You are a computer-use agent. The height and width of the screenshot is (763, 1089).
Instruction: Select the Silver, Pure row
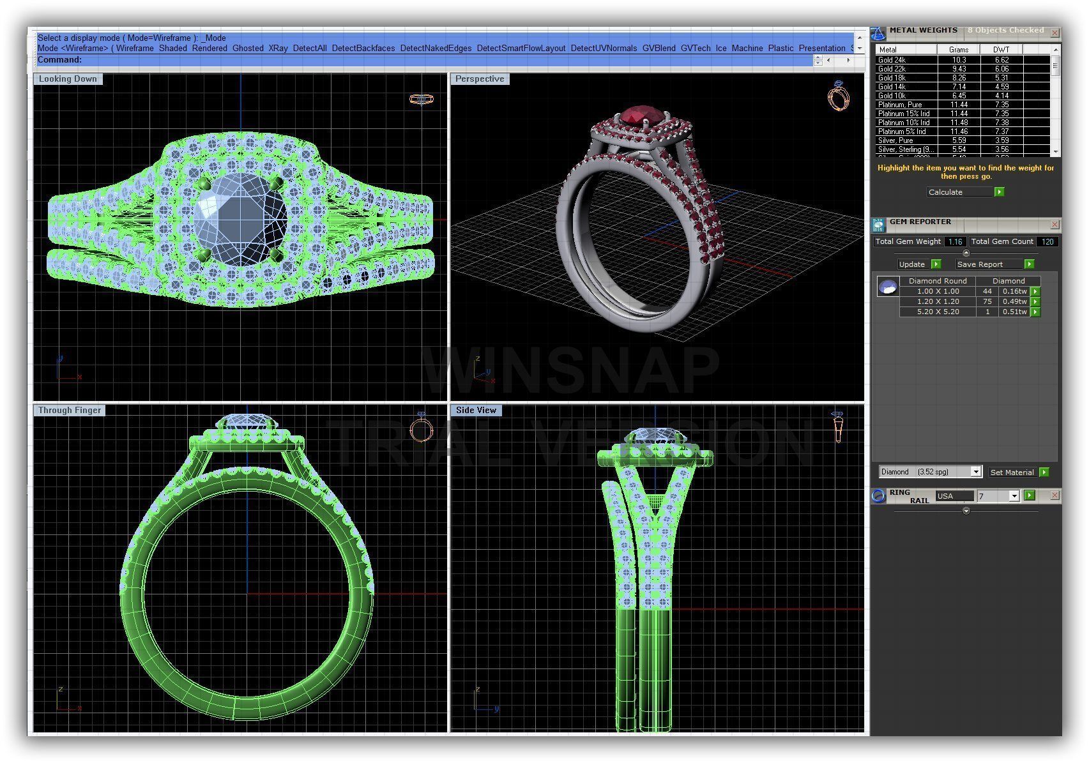tap(963, 140)
